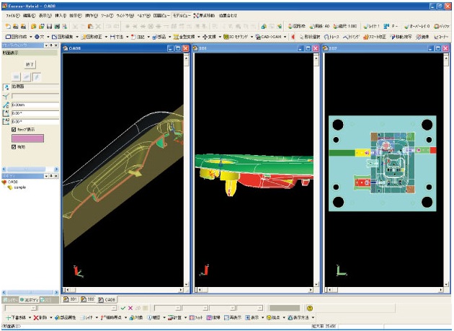Click the 再表示 redraw icon in bottom toolbar
454x331 pixels.
coord(232,317)
